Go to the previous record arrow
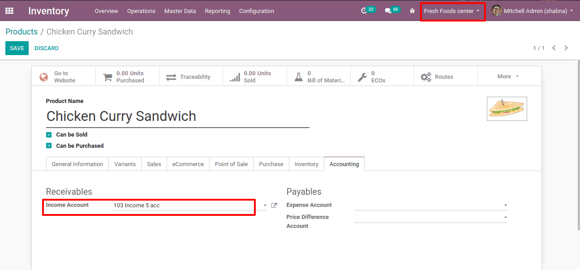 point(554,48)
